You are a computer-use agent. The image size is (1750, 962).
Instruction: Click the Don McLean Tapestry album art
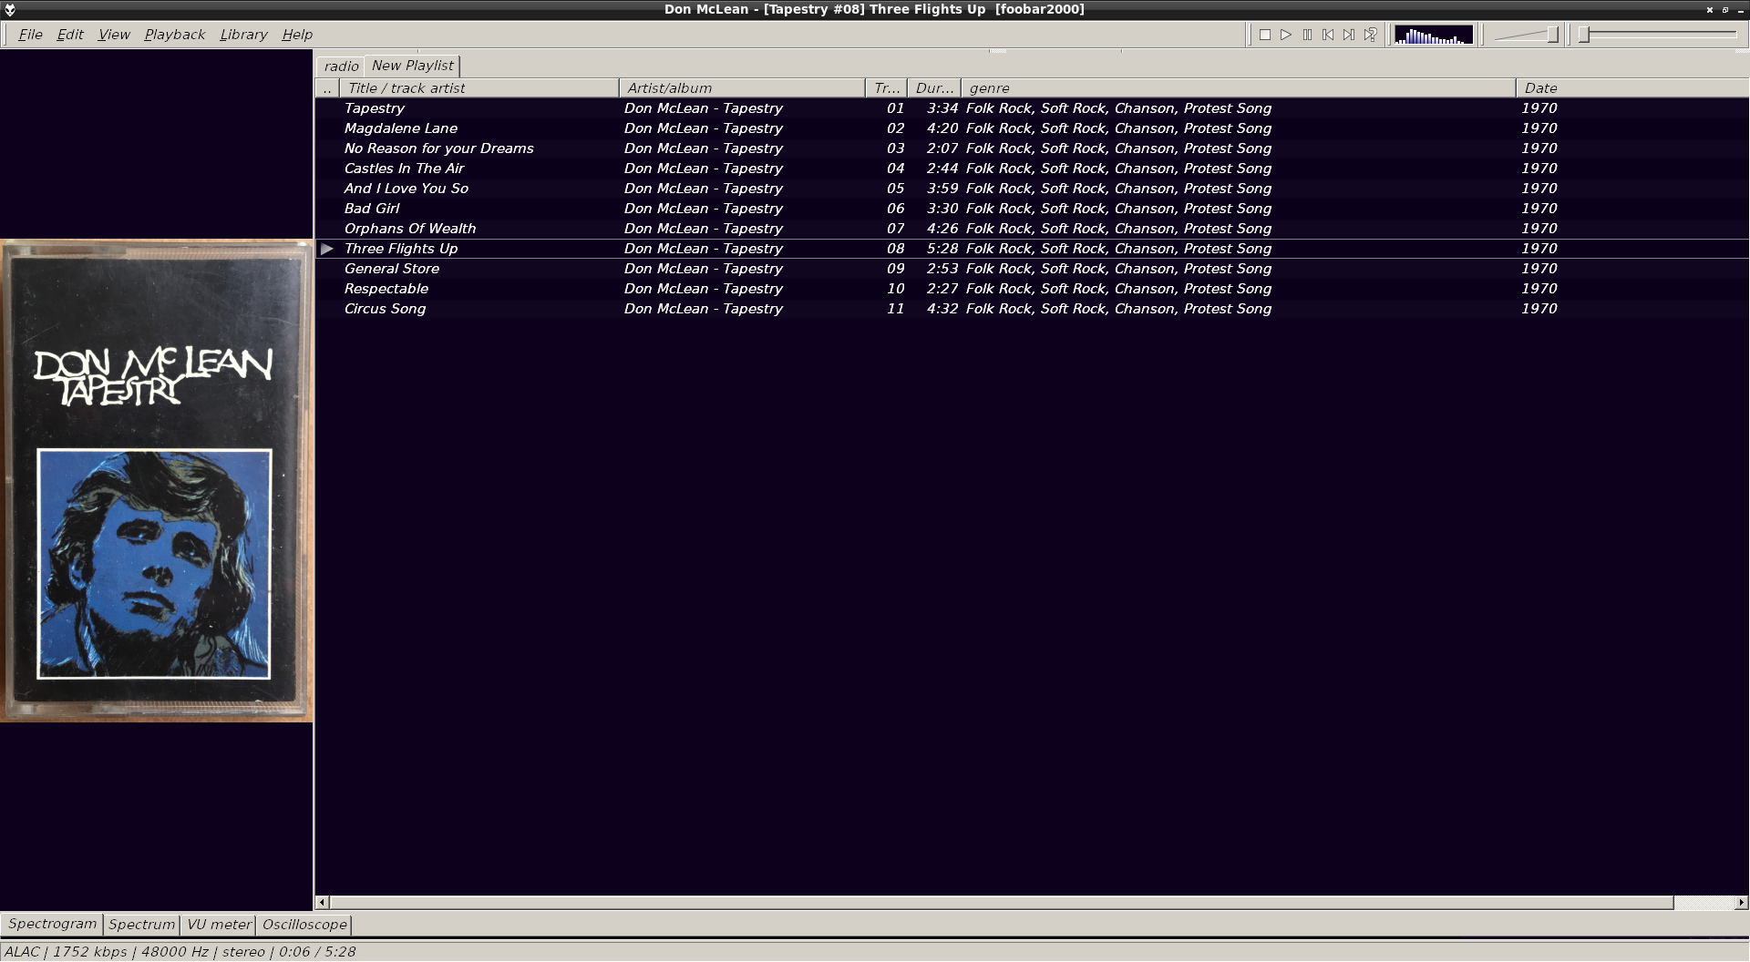(156, 480)
